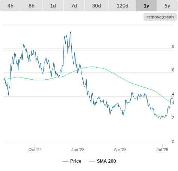Click the blue Price legend line marker
Image resolution: width=178 pixels, height=171 pixels.
65,161
